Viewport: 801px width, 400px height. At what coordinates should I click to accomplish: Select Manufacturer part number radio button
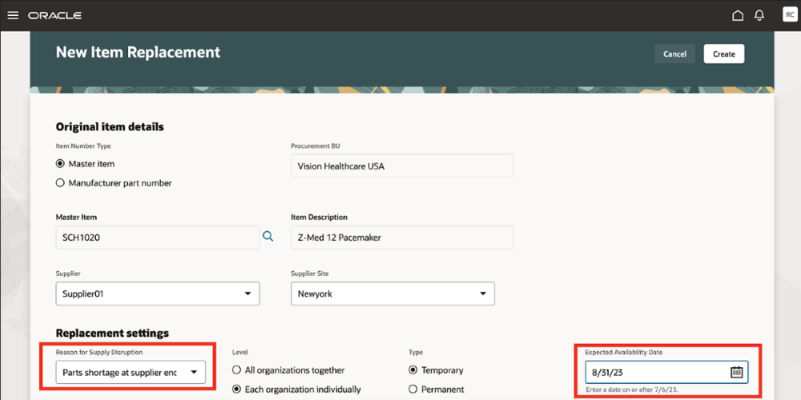tap(60, 183)
